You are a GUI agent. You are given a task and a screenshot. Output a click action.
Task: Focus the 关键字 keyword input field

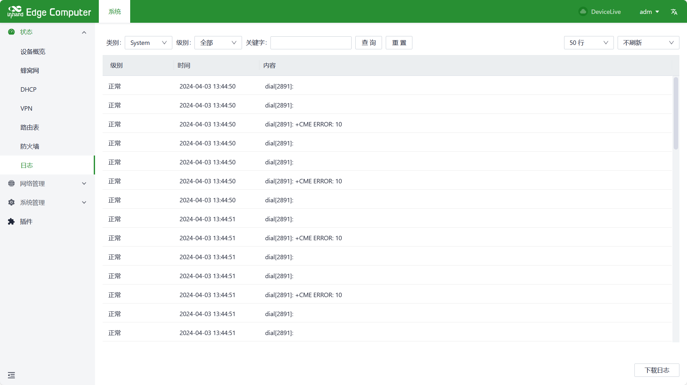click(x=311, y=43)
